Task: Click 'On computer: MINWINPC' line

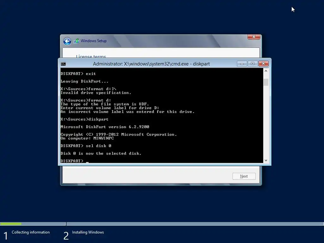Action: click(x=87, y=138)
